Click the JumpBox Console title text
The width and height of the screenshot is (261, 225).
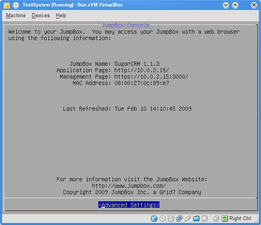pos(126,25)
